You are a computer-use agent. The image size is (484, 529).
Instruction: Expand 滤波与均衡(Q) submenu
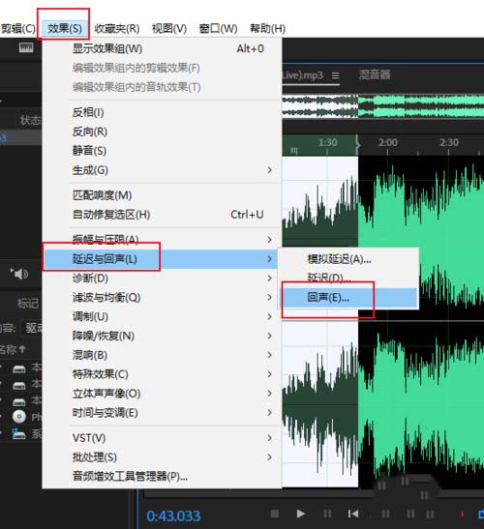(162, 297)
